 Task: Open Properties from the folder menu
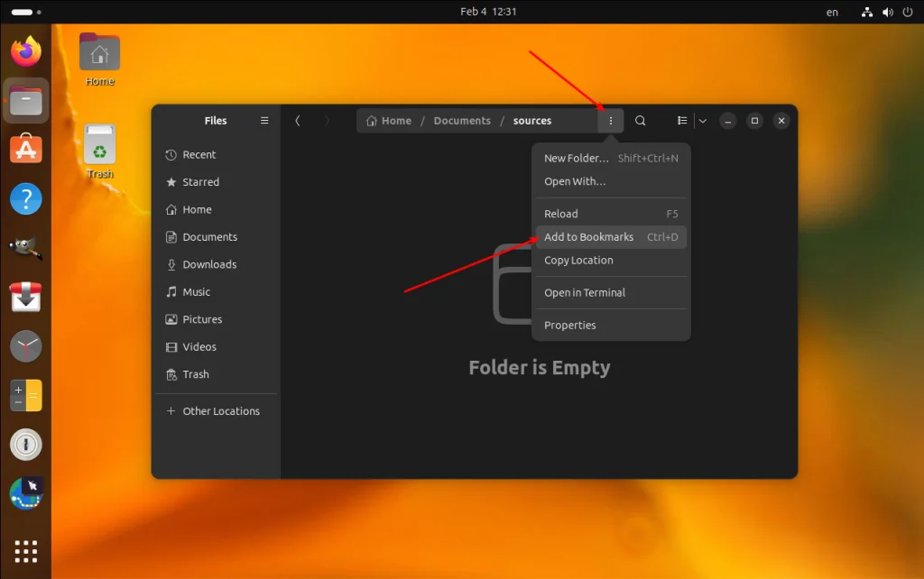pos(570,326)
